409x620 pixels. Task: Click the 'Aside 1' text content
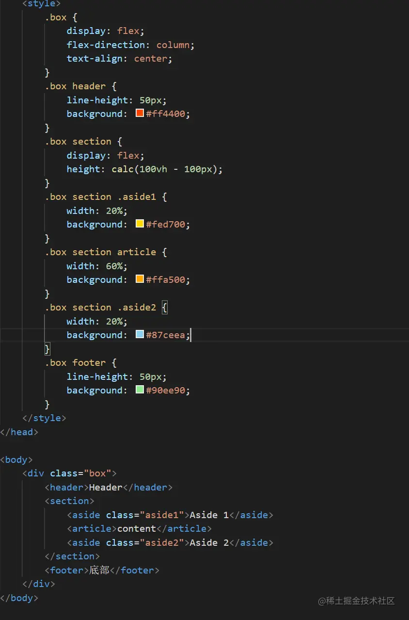209,515
